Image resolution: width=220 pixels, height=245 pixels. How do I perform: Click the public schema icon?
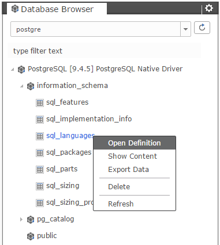coord(31,236)
